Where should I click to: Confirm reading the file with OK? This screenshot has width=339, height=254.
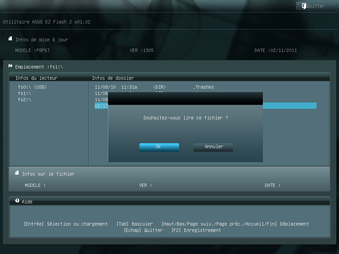click(x=159, y=147)
